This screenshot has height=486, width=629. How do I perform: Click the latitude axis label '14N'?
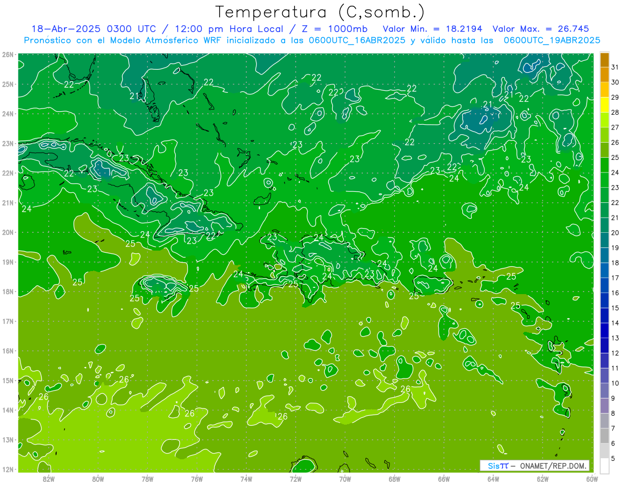(x=7, y=410)
